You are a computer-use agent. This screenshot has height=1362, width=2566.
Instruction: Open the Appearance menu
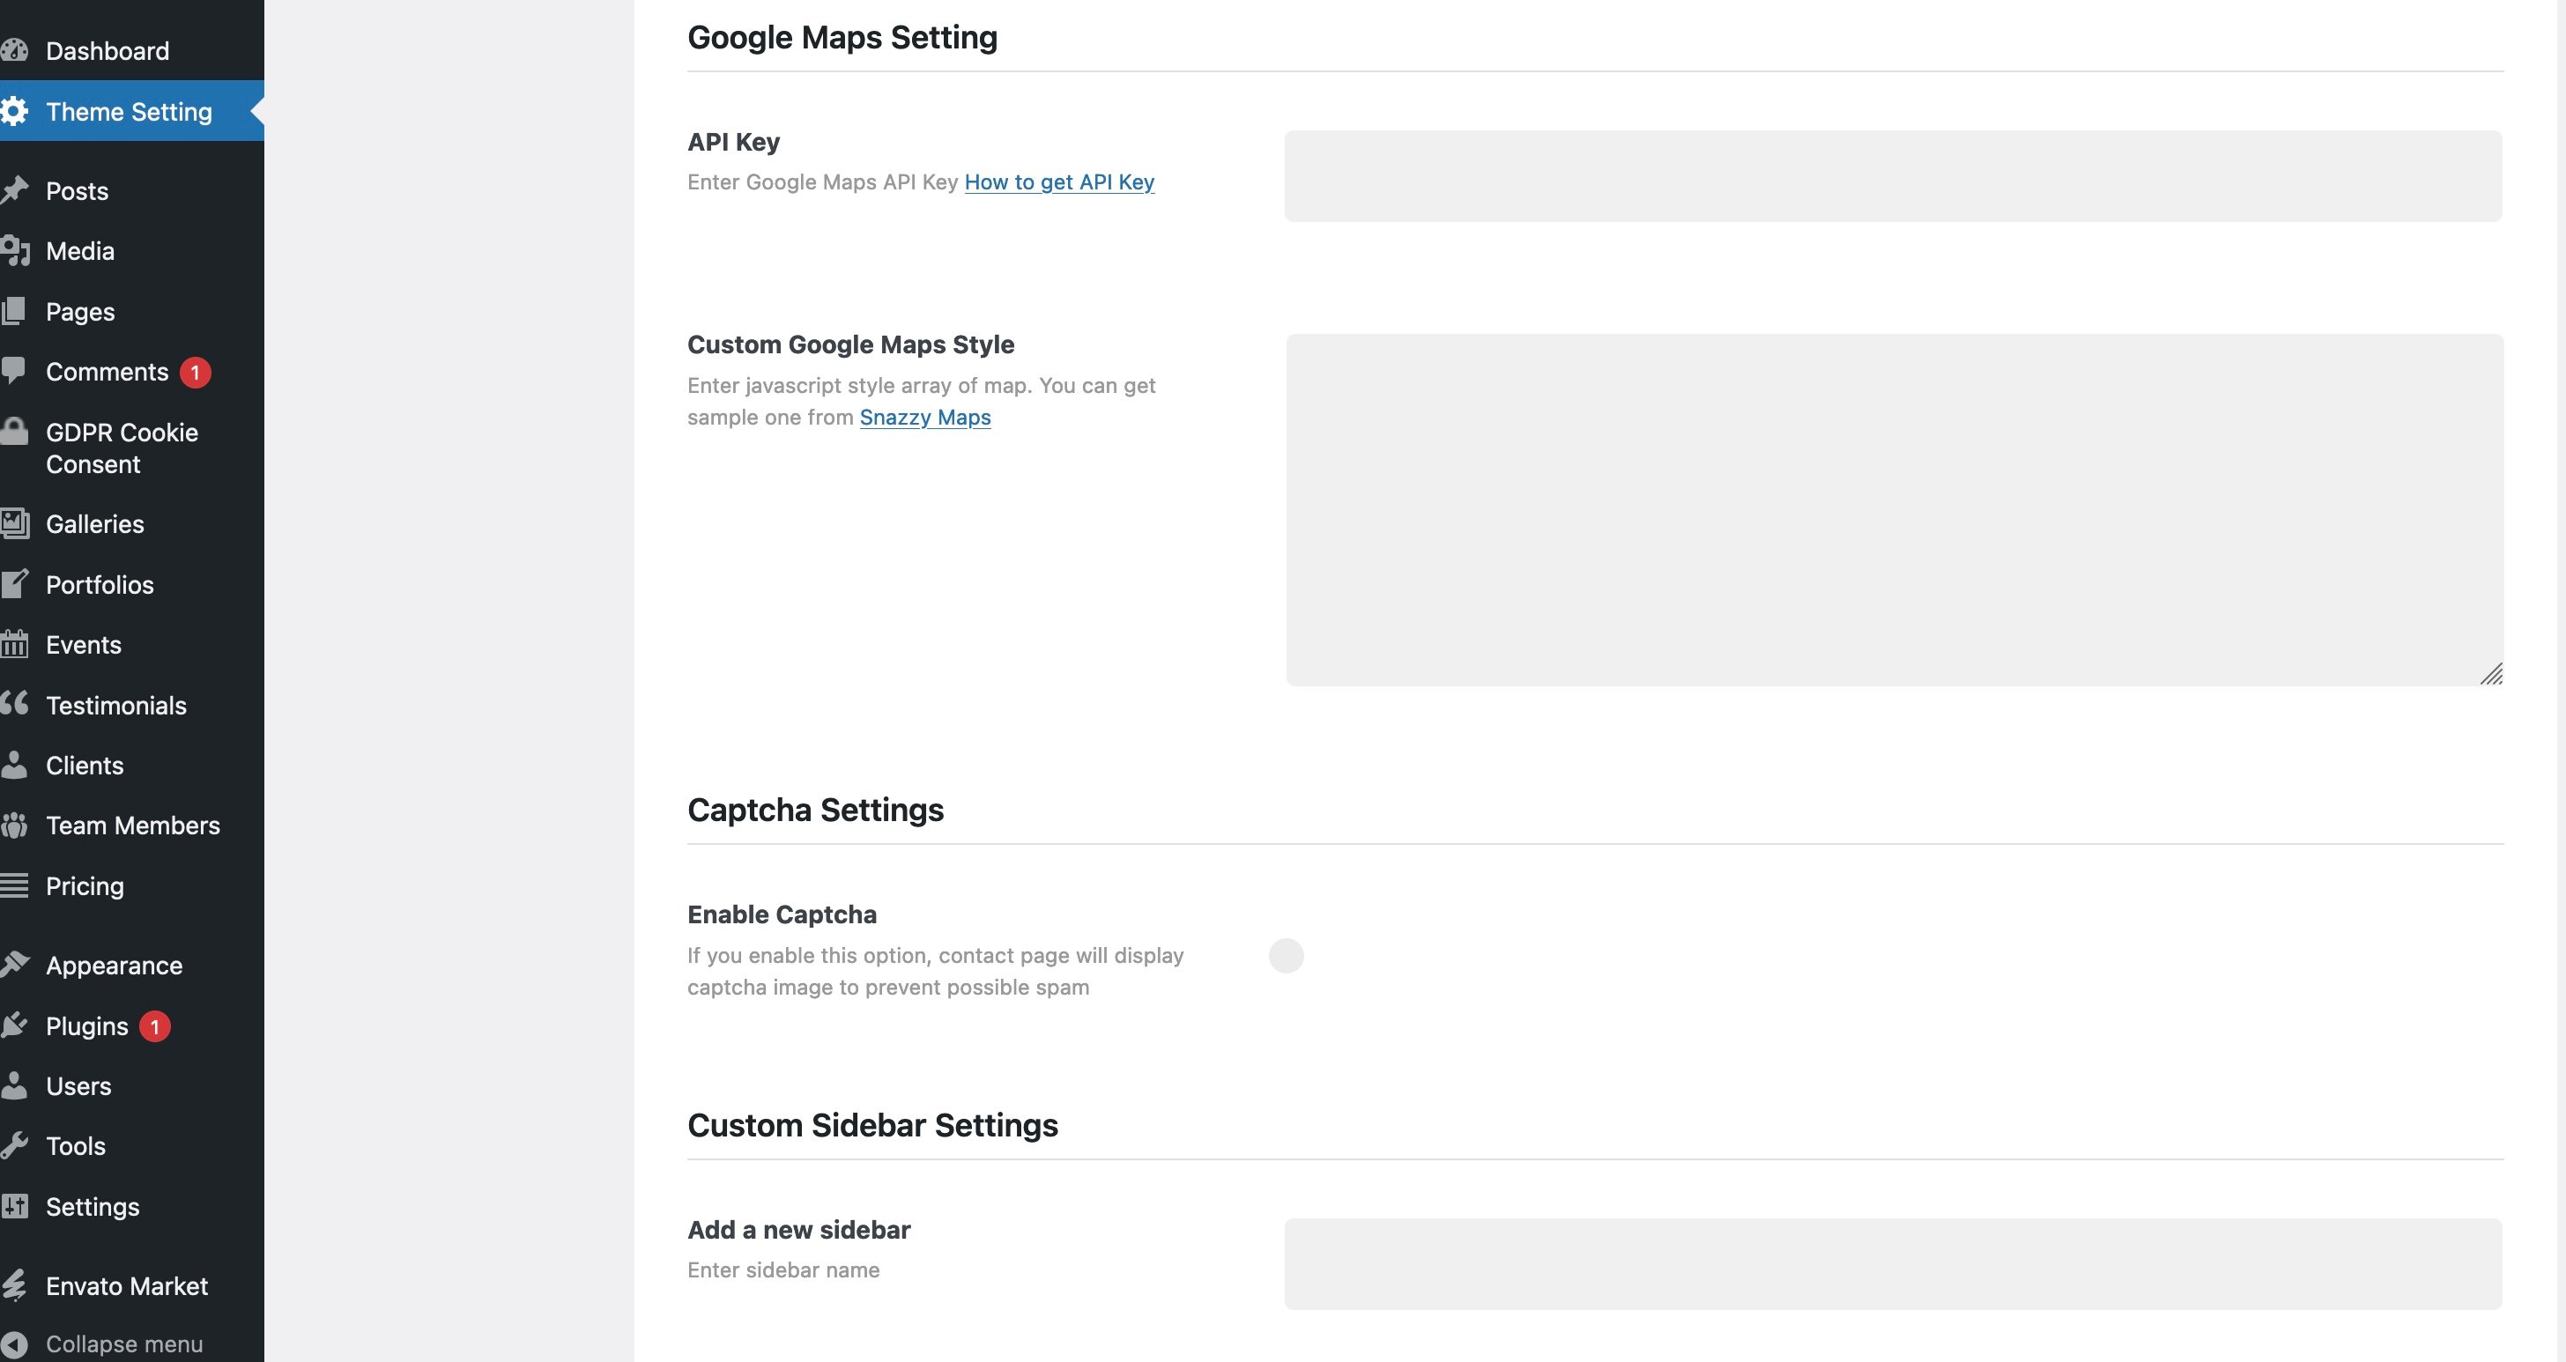click(x=114, y=966)
